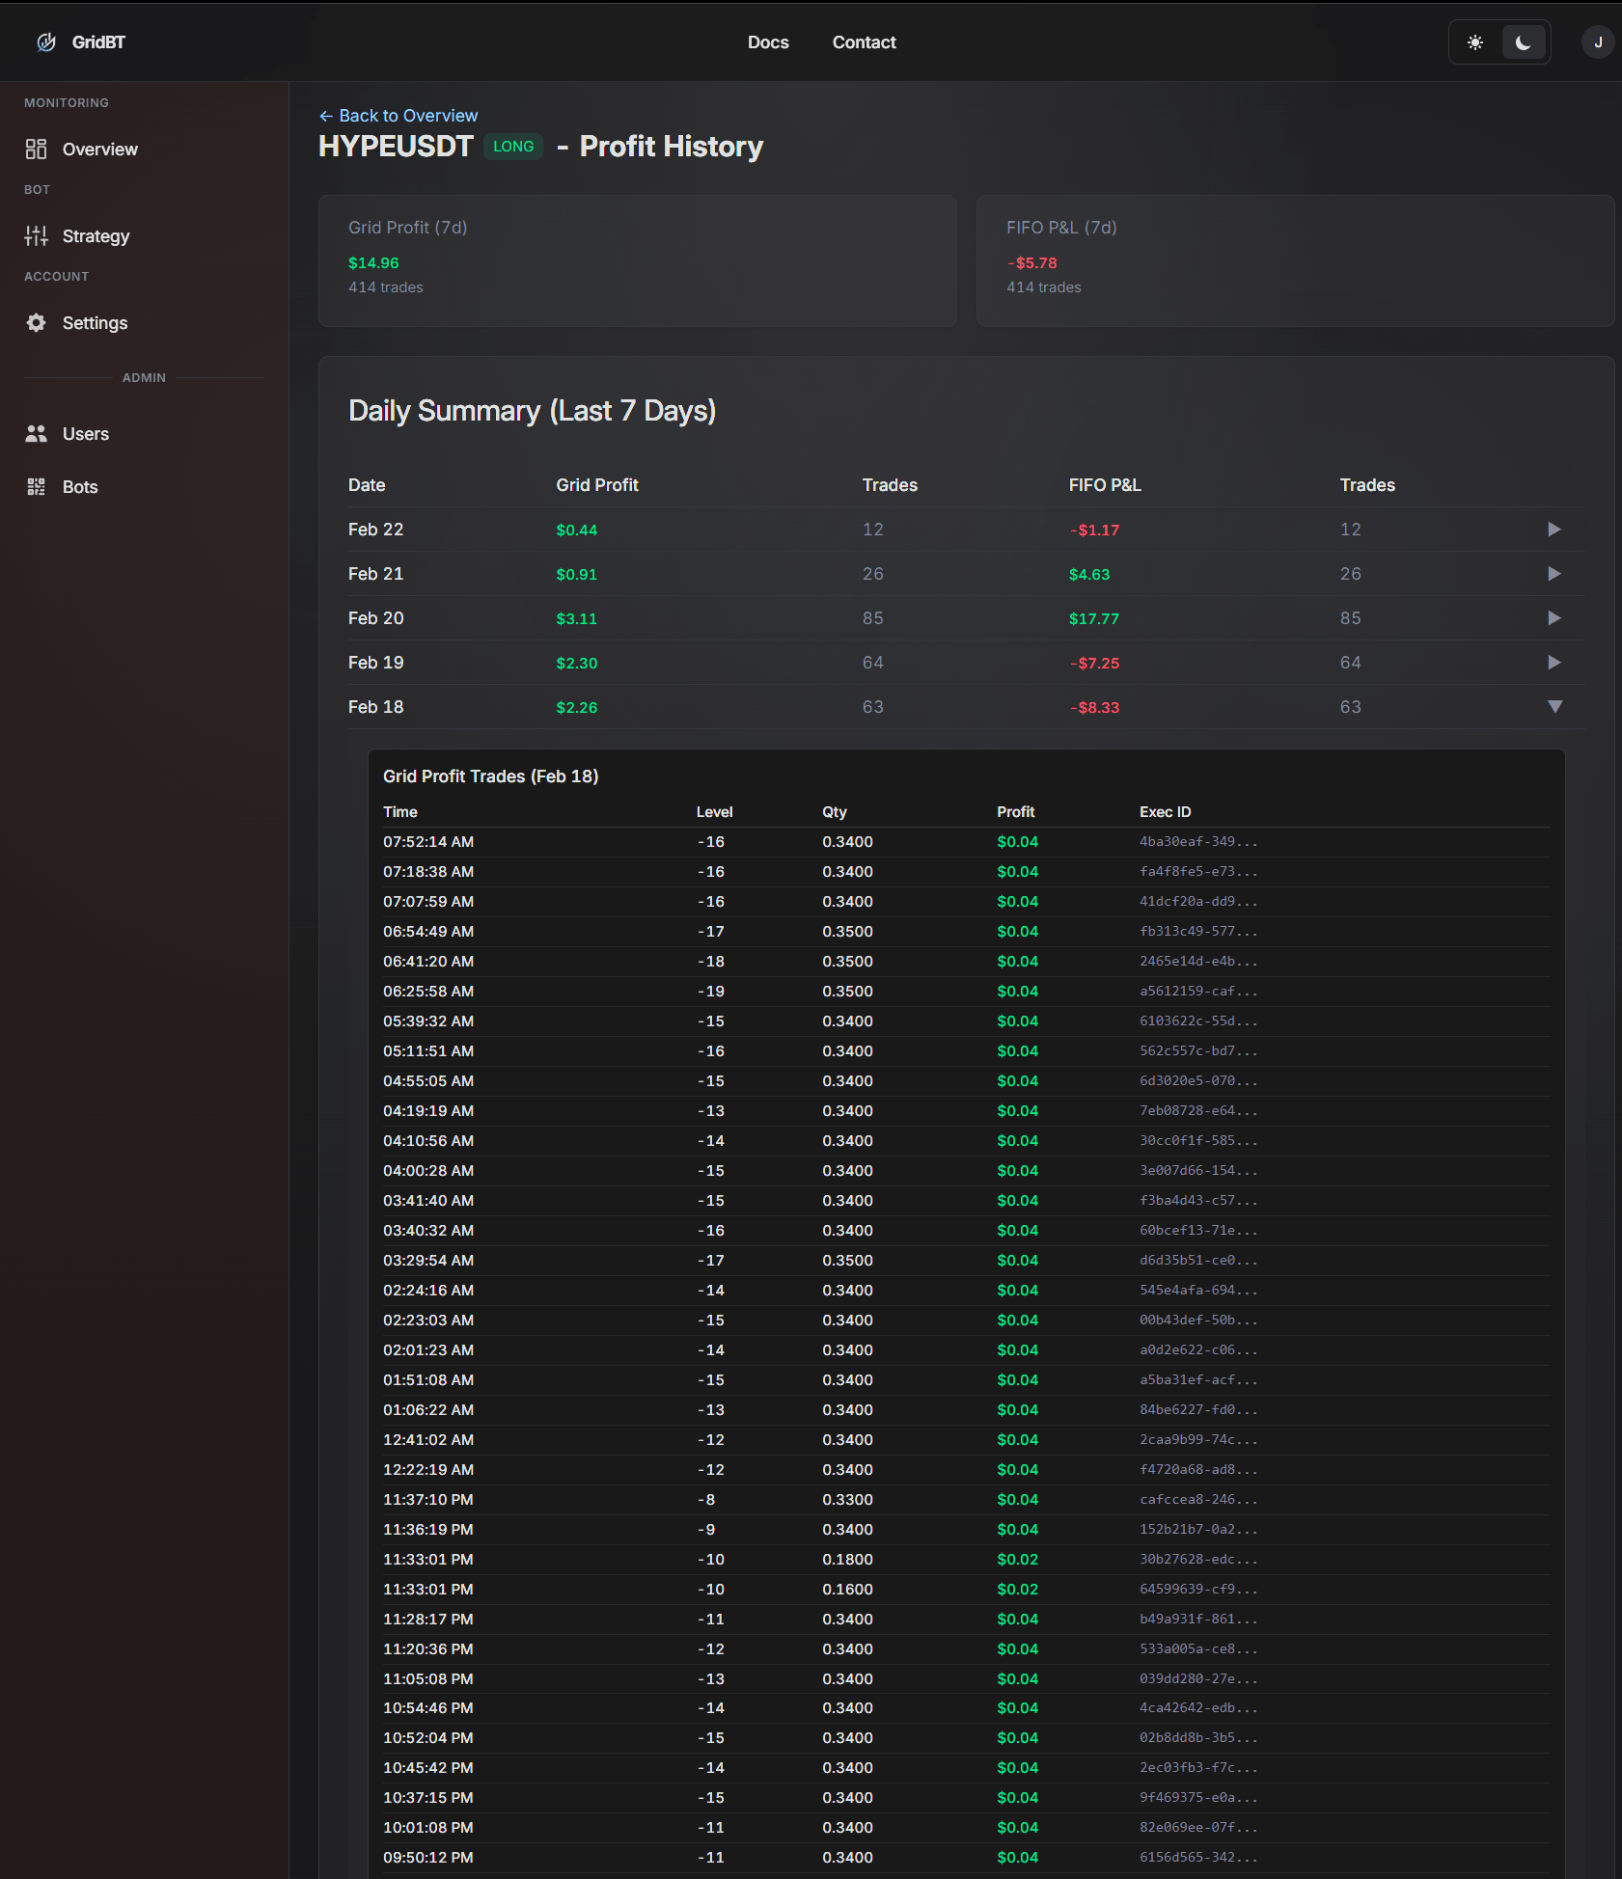1622x1879 pixels.
Task: Open the Docs page
Action: coord(768,42)
